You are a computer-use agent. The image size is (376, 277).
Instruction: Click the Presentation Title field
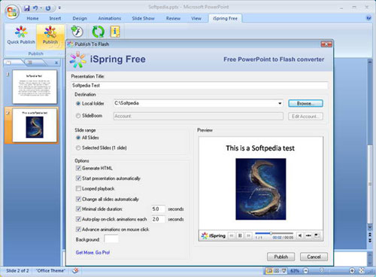pos(199,86)
